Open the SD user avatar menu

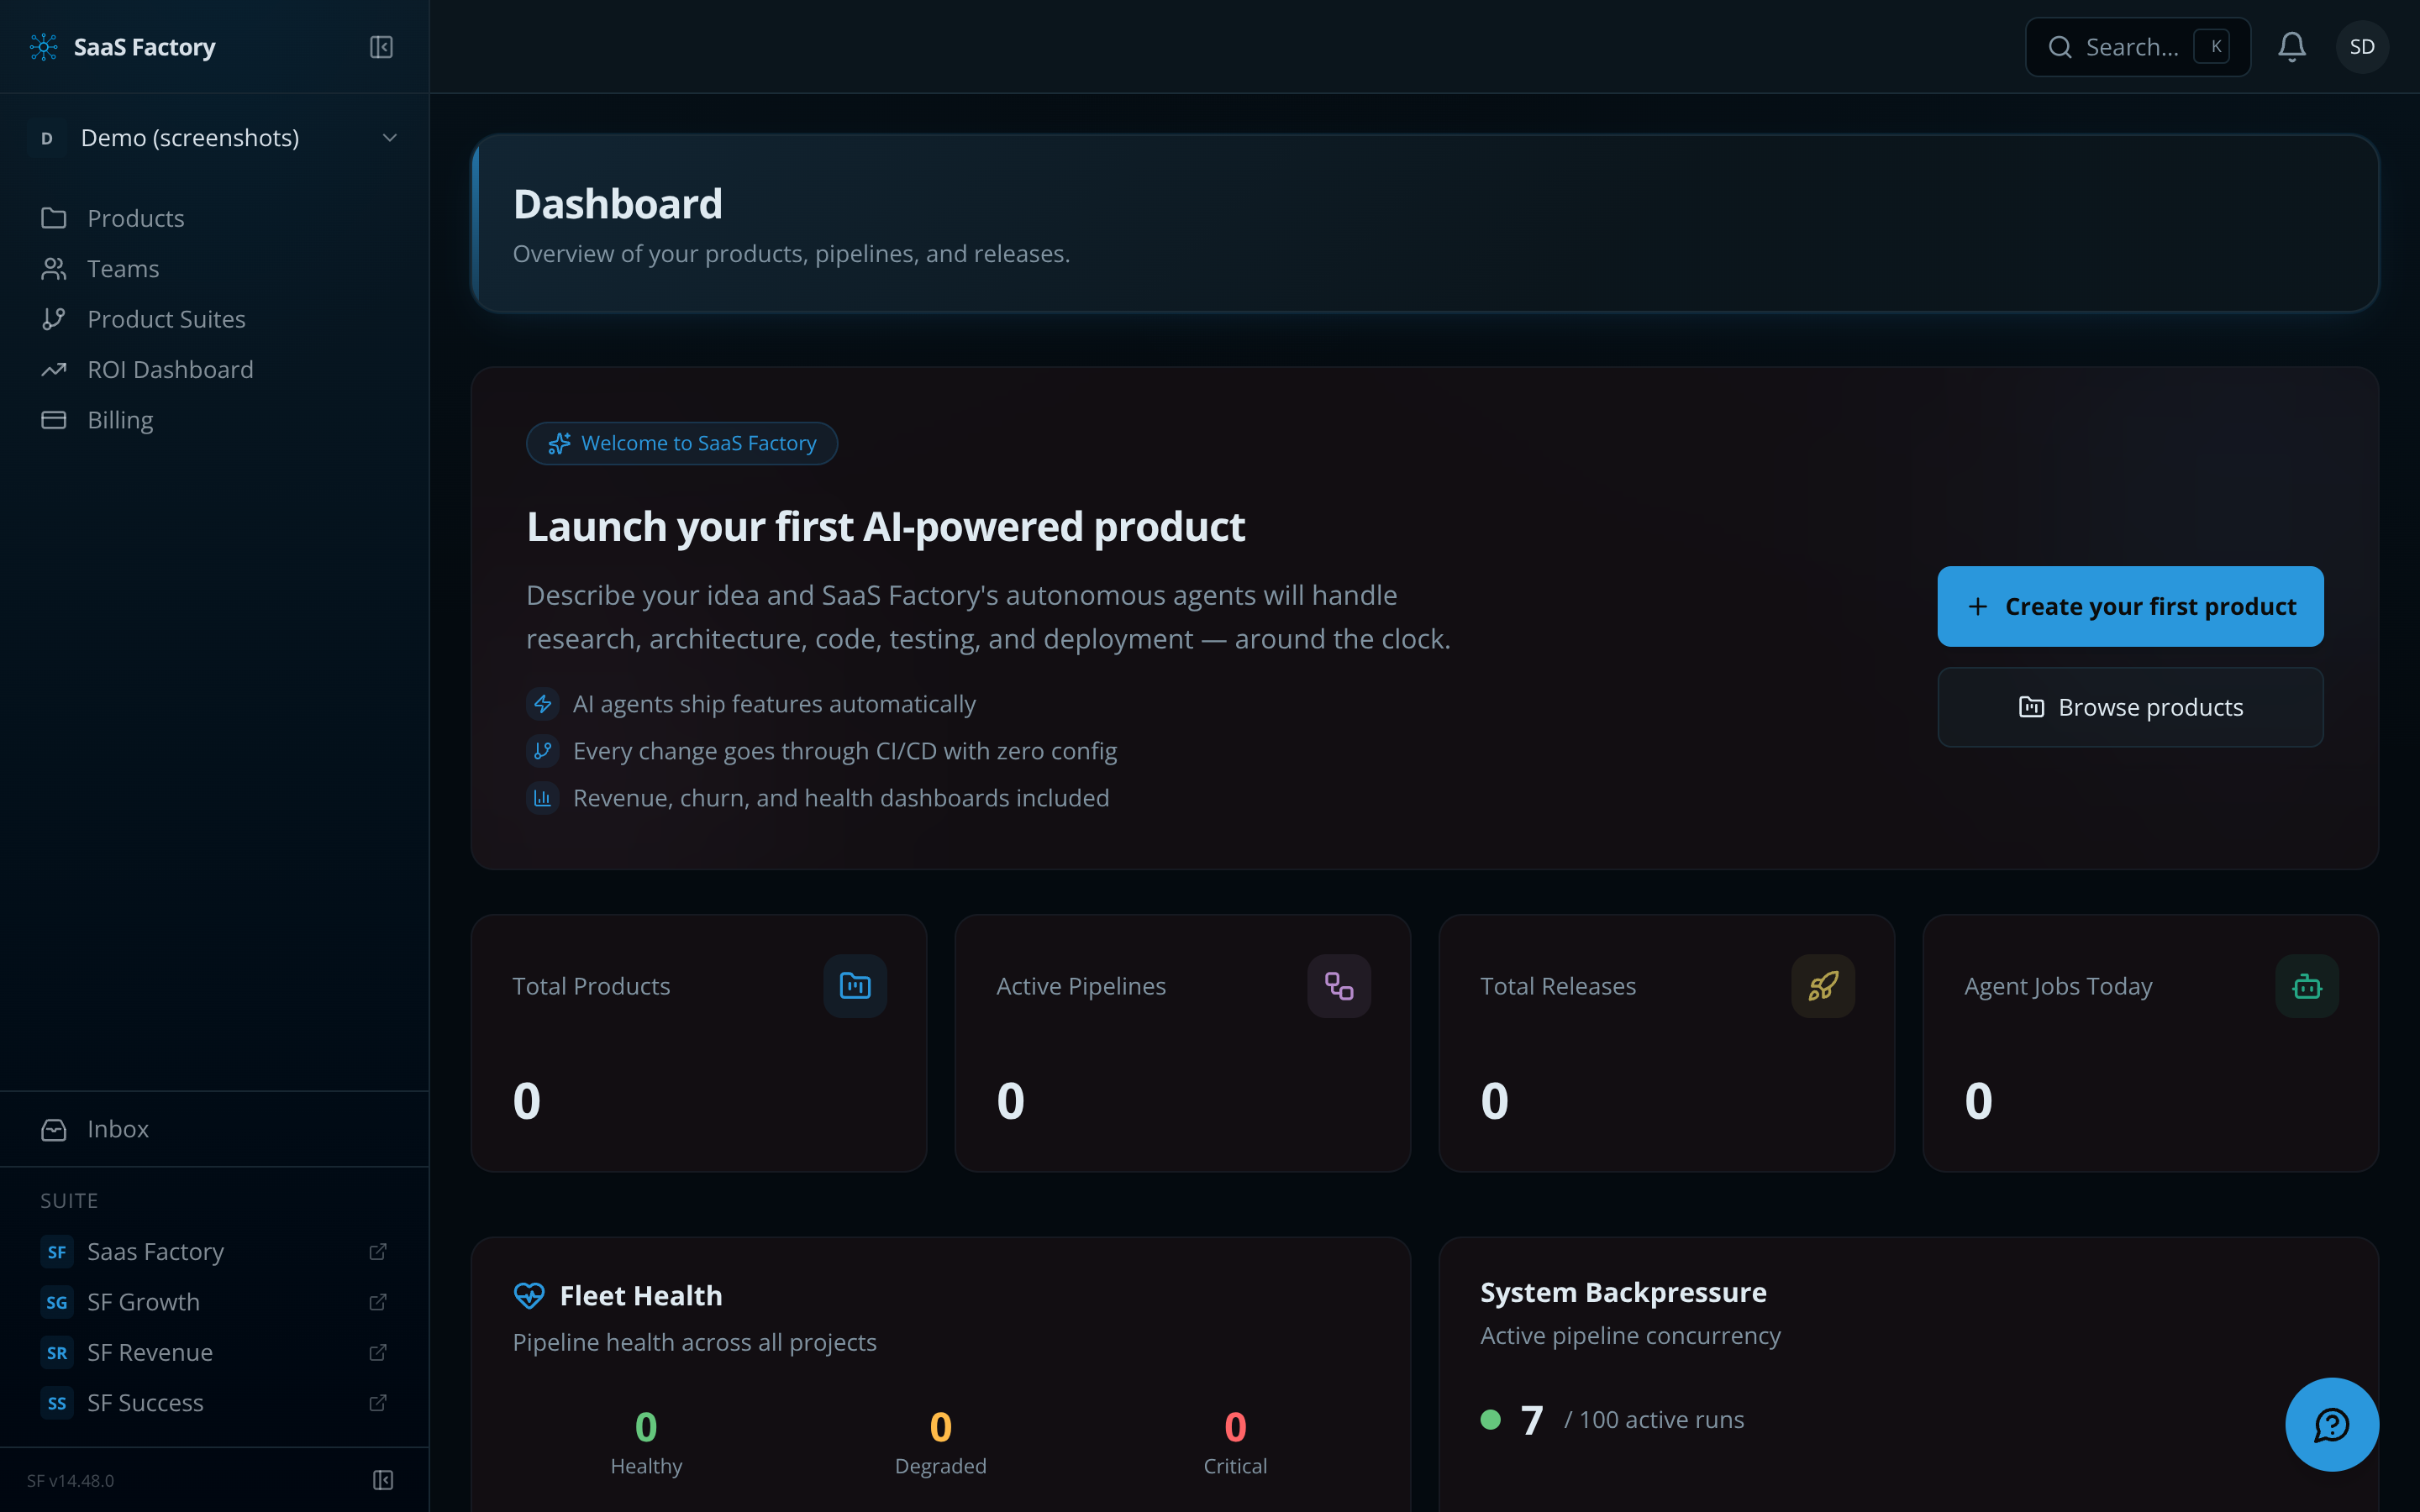click(2362, 47)
